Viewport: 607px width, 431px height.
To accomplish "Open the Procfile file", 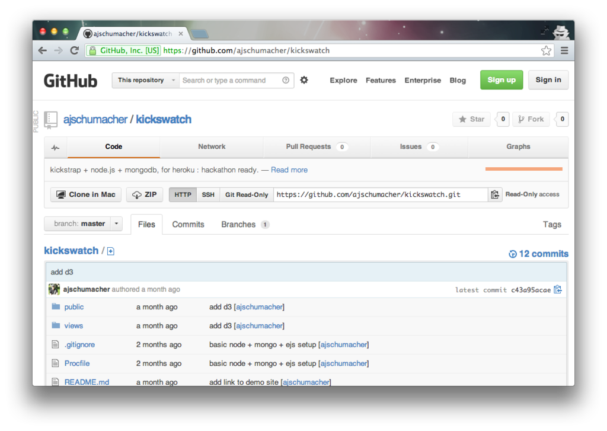I will tap(77, 363).
